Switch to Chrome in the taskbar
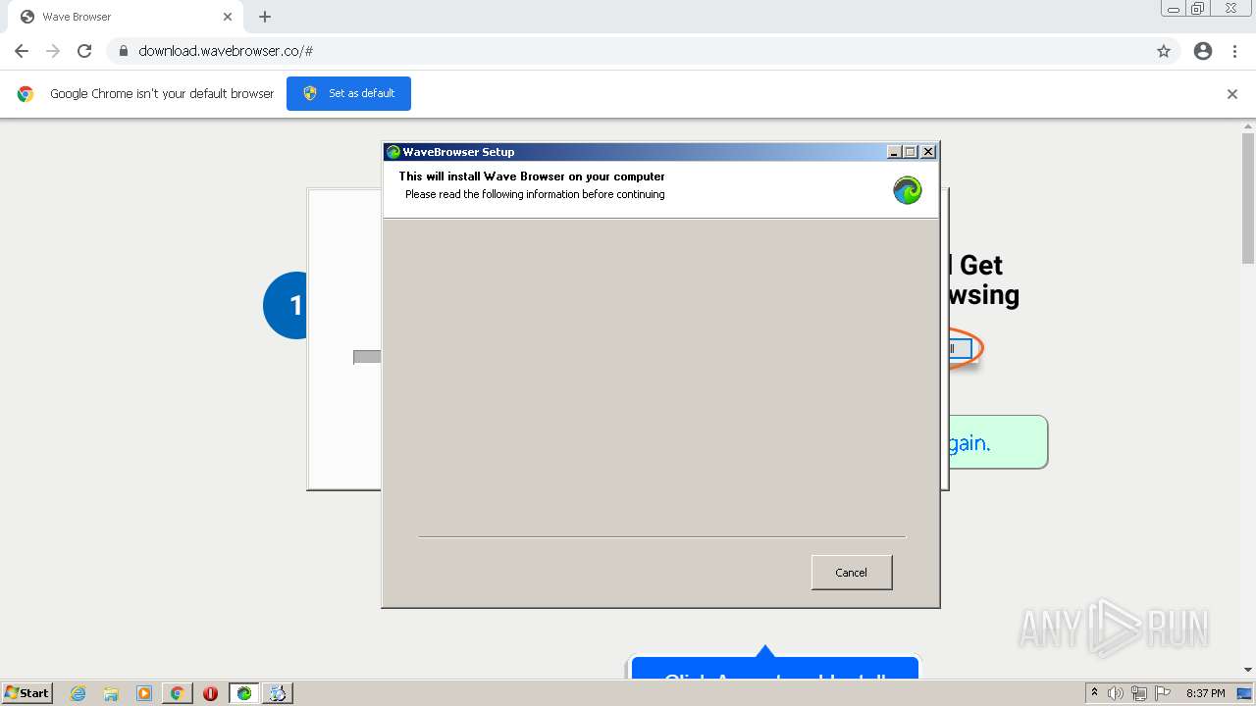1256x706 pixels. 178,693
